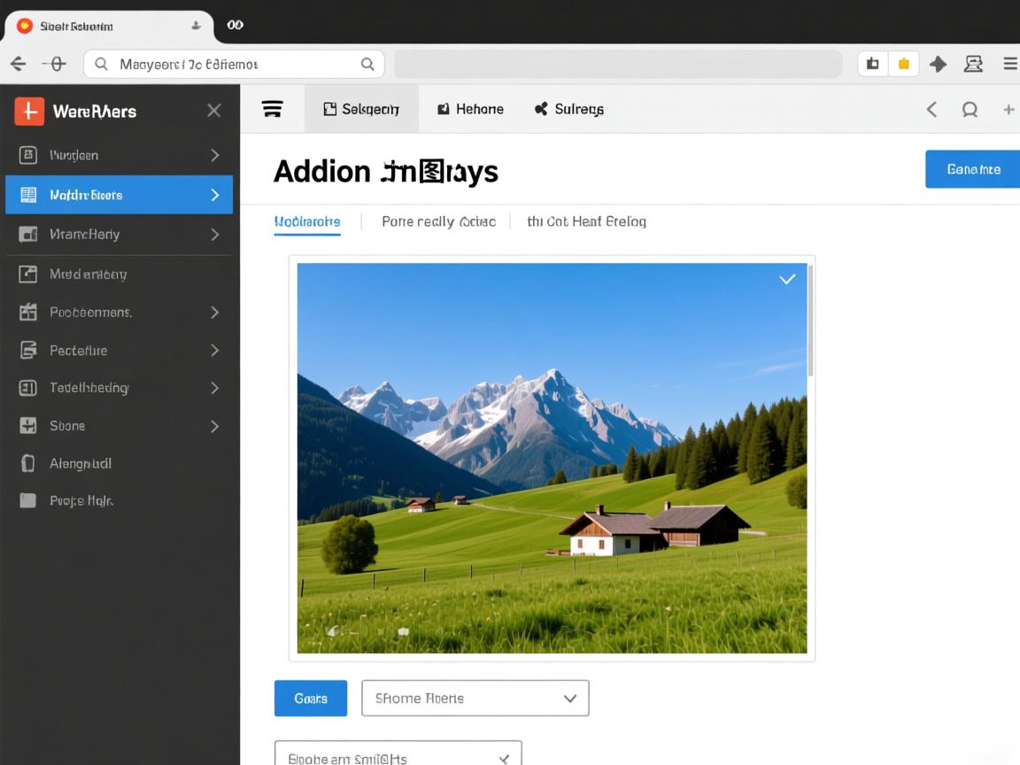Expand the Pectefure sidebar item

[214, 351]
